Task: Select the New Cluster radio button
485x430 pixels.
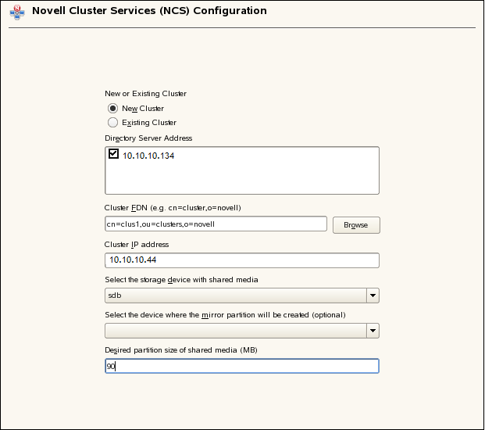Action: 113,108
